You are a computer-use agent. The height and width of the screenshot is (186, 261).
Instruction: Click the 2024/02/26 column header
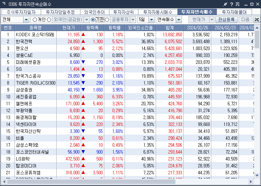point(197,28)
